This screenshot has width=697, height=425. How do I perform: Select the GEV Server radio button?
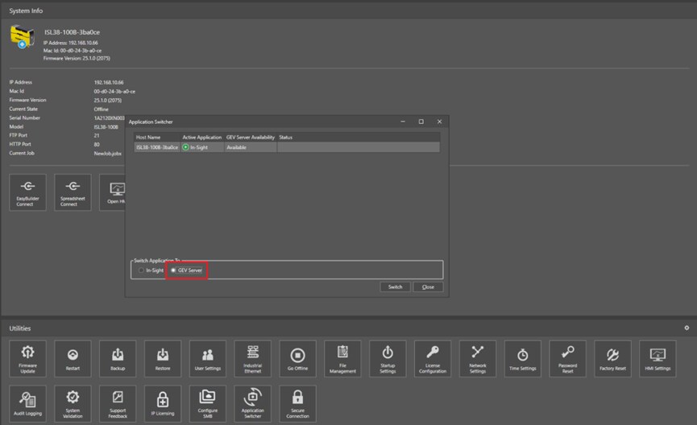[x=173, y=270]
